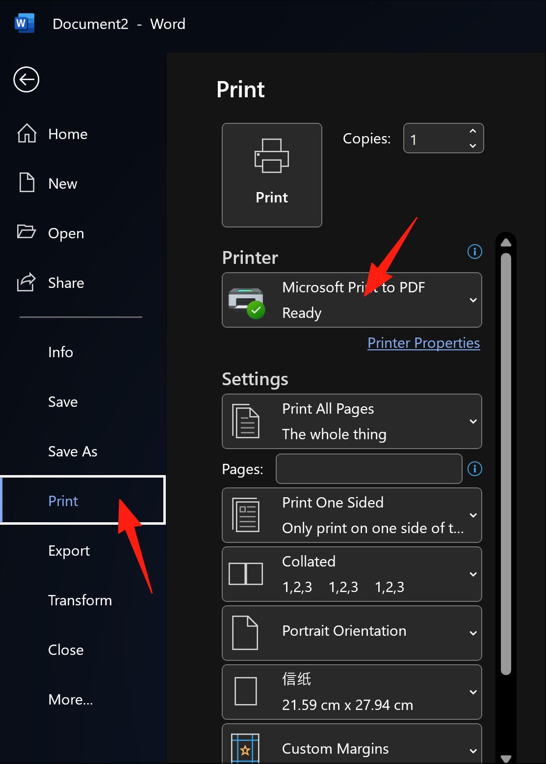This screenshot has width=546, height=764.
Task: Click the scrollbar down arrow in print settings
Action: [x=506, y=759]
